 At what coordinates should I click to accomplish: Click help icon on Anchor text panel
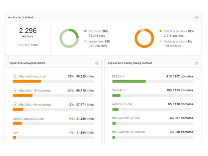click(197, 17)
